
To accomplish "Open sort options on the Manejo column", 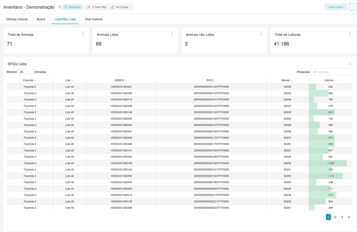I will (x=292, y=80).
